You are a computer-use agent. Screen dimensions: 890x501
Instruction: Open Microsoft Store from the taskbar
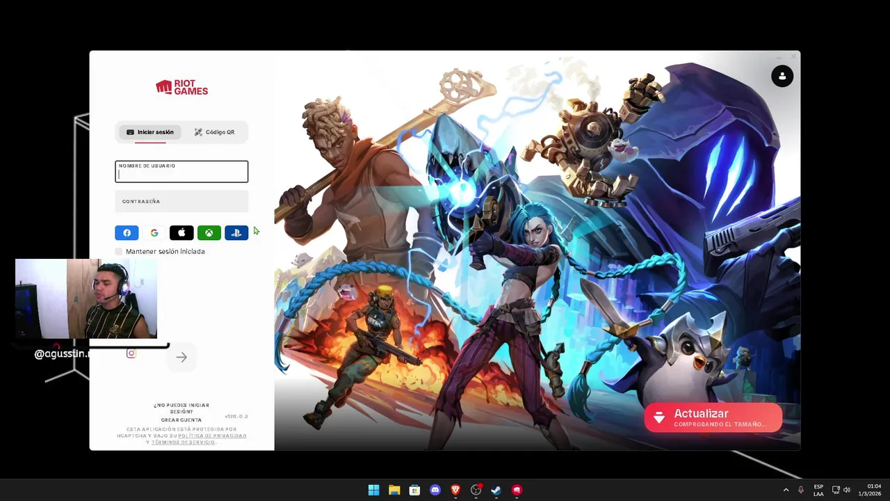[x=414, y=490]
